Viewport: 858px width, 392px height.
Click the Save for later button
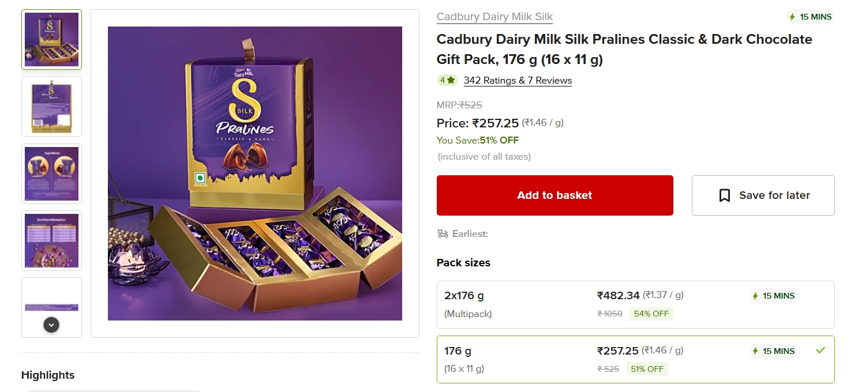[x=763, y=195]
